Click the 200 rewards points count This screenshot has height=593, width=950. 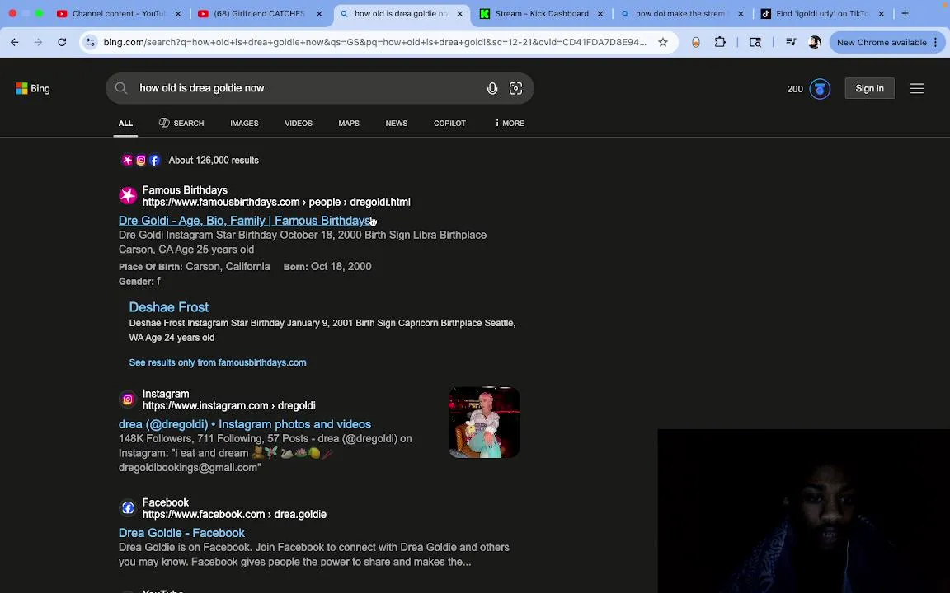pos(795,89)
